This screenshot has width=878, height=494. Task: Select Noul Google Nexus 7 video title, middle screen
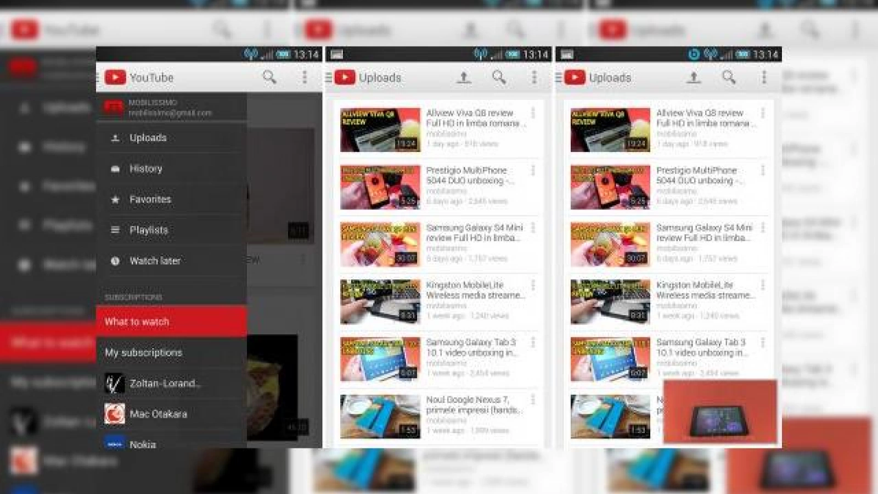pyautogui.click(x=474, y=405)
